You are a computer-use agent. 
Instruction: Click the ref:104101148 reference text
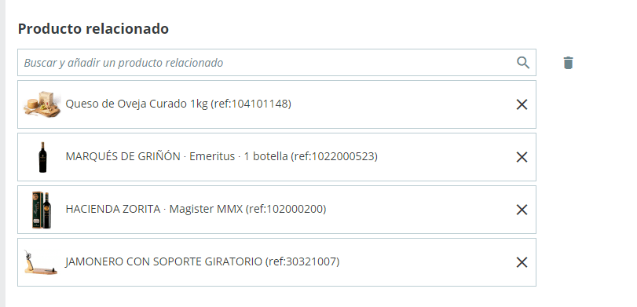pos(251,104)
